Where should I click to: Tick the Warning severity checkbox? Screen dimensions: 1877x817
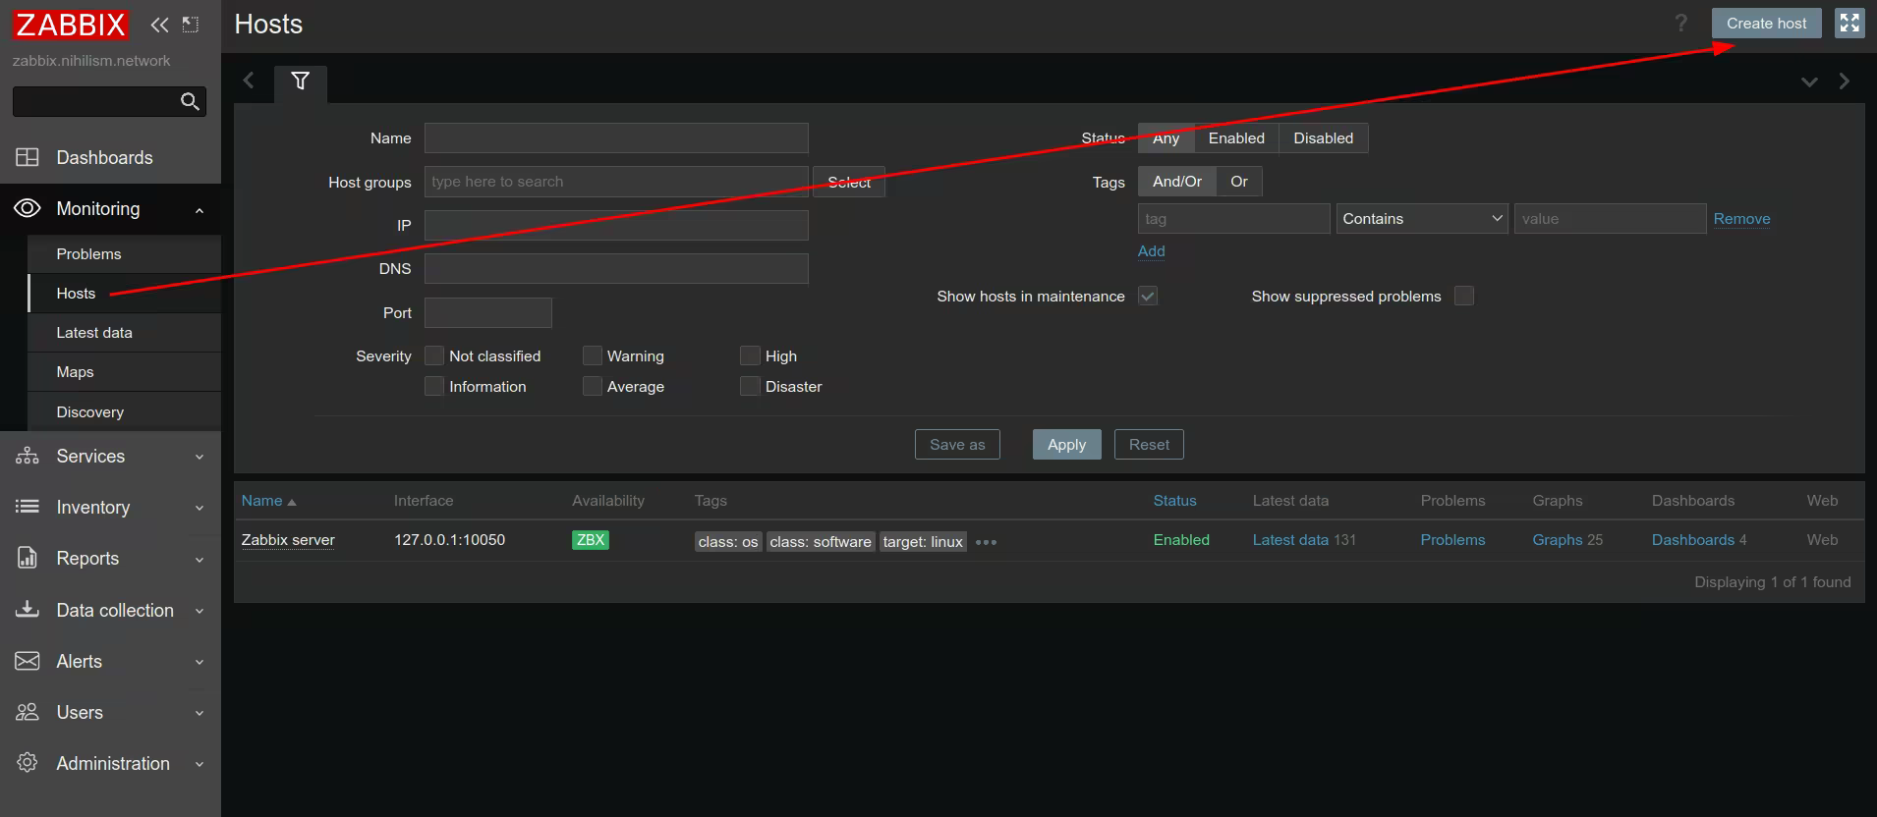(x=592, y=355)
